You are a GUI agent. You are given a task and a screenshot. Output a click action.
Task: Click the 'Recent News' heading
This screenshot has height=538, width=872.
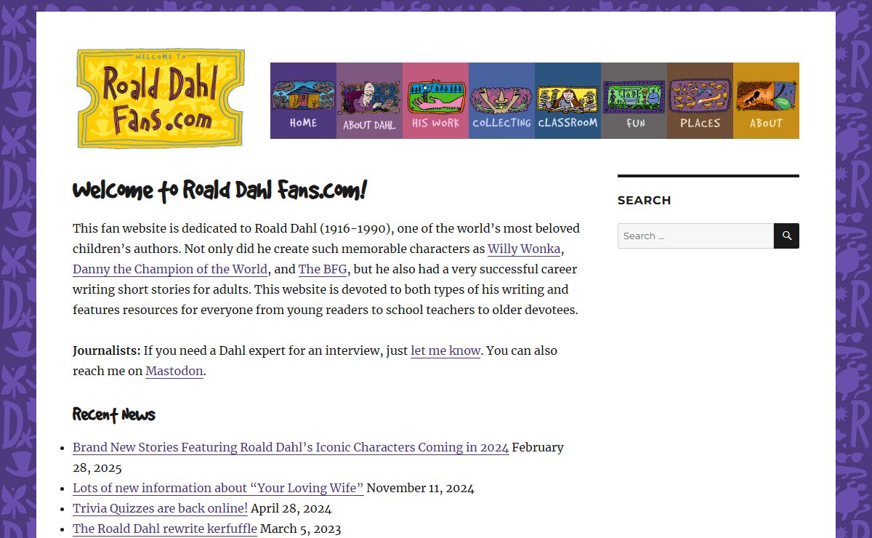[114, 415]
